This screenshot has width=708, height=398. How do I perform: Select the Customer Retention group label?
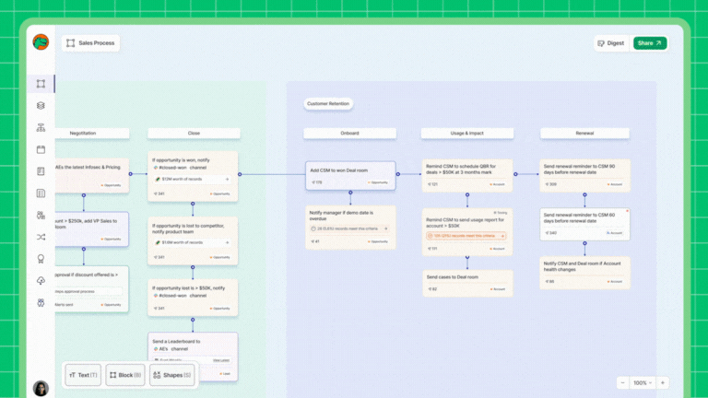328,104
